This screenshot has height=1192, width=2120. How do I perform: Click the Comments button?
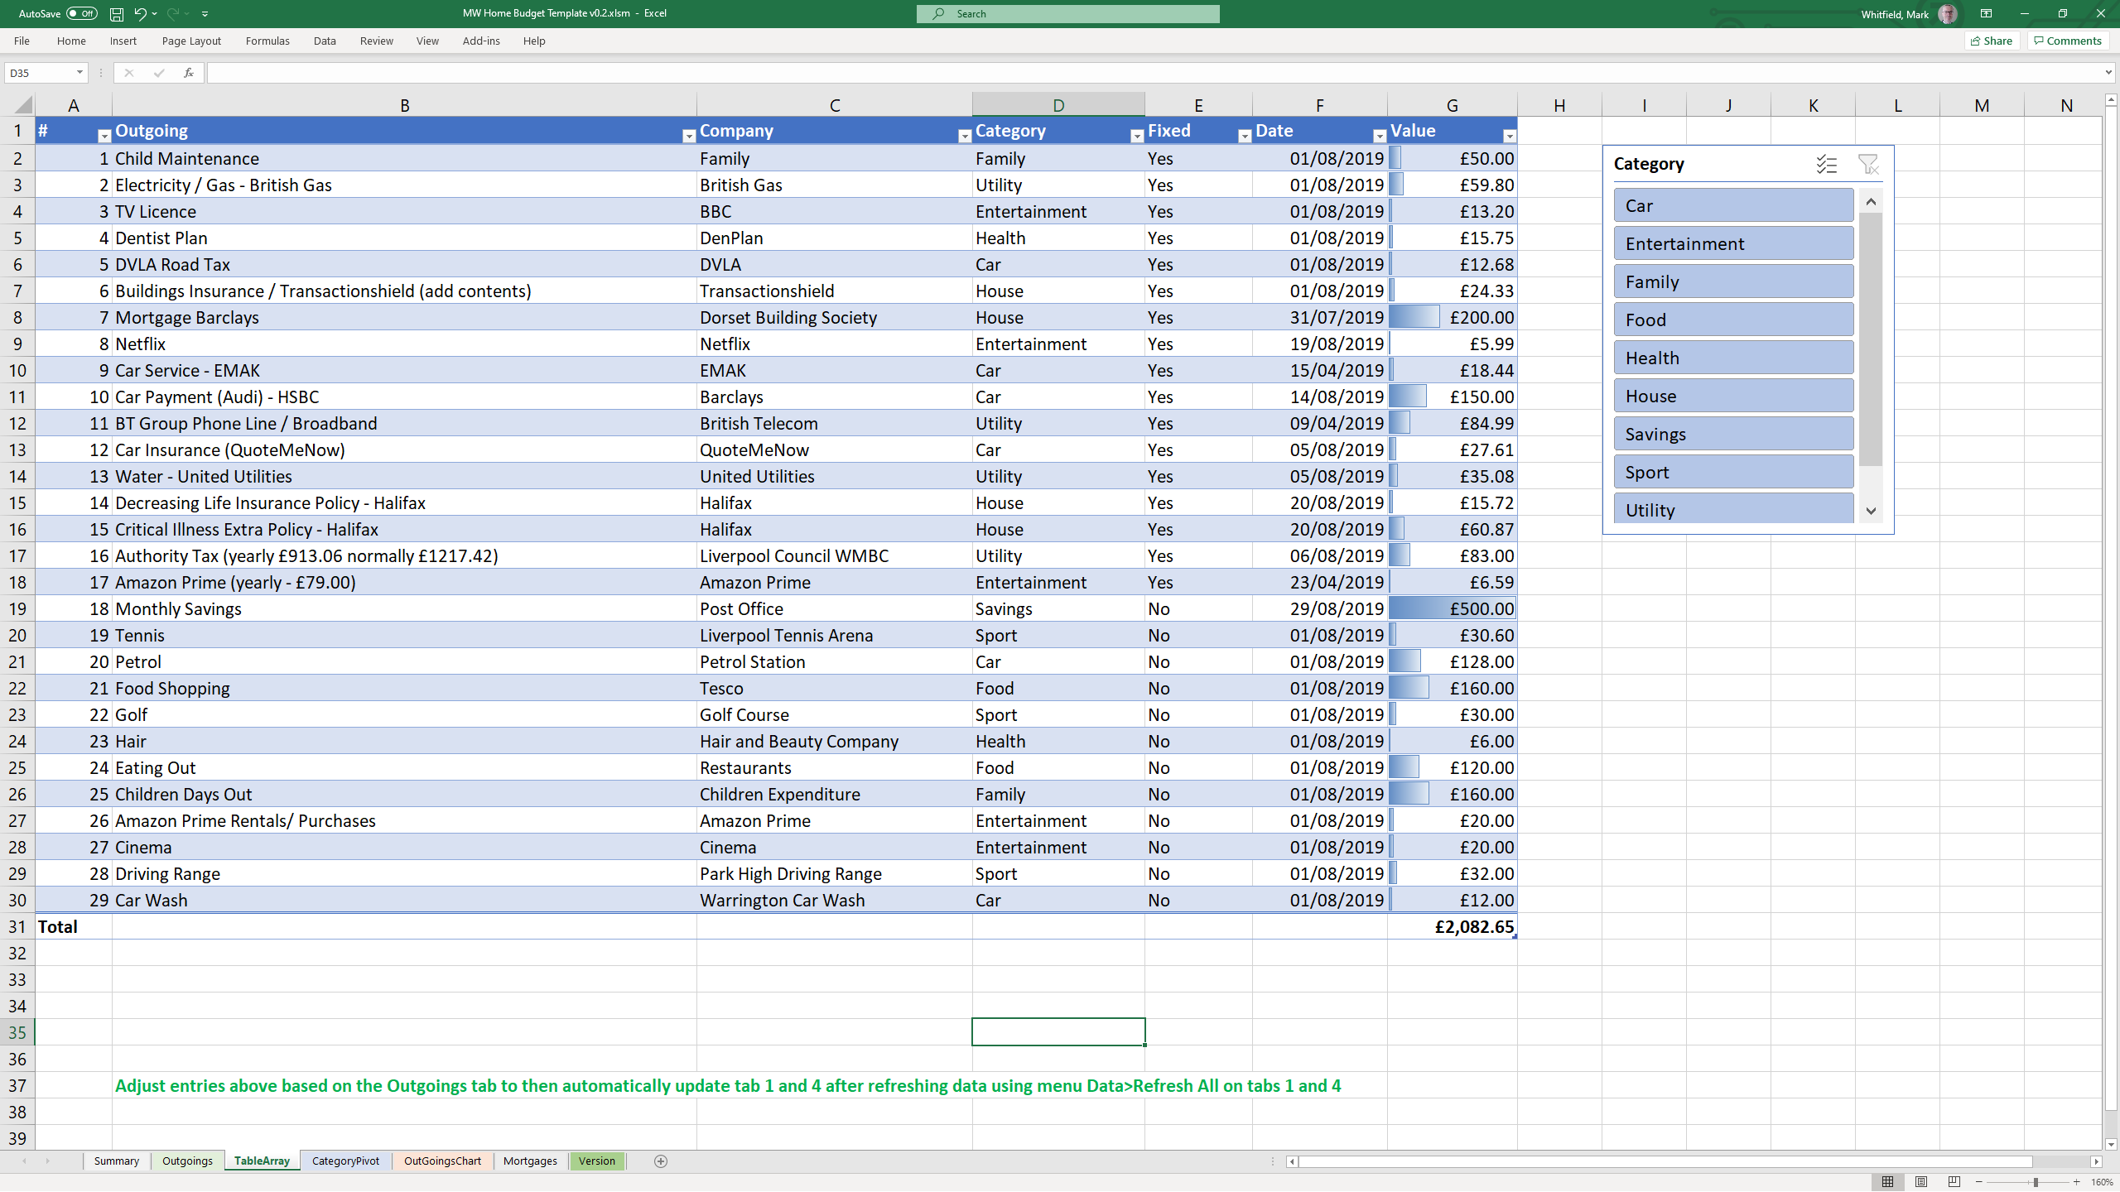2068,41
